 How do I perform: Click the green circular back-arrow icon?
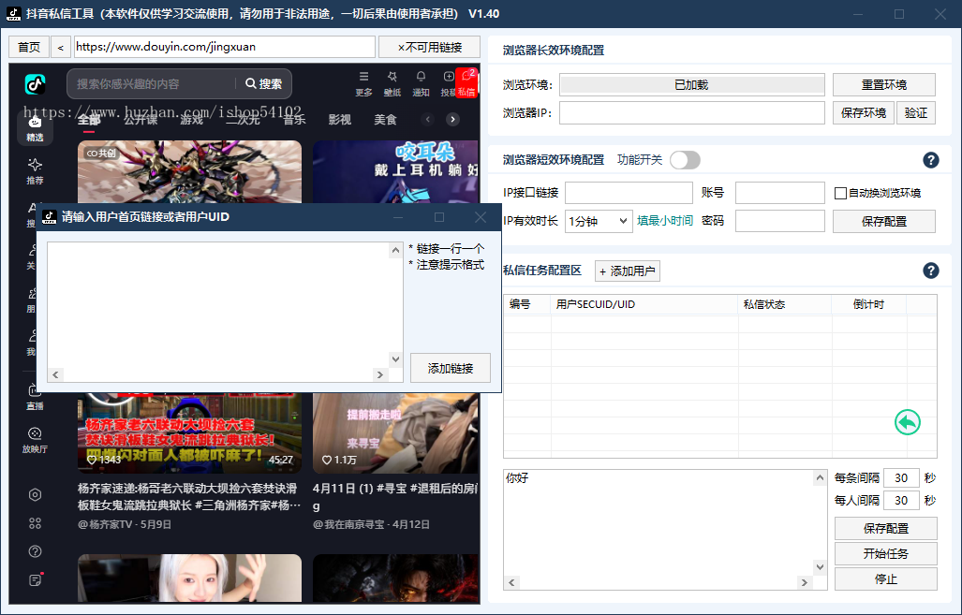coord(908,422)
